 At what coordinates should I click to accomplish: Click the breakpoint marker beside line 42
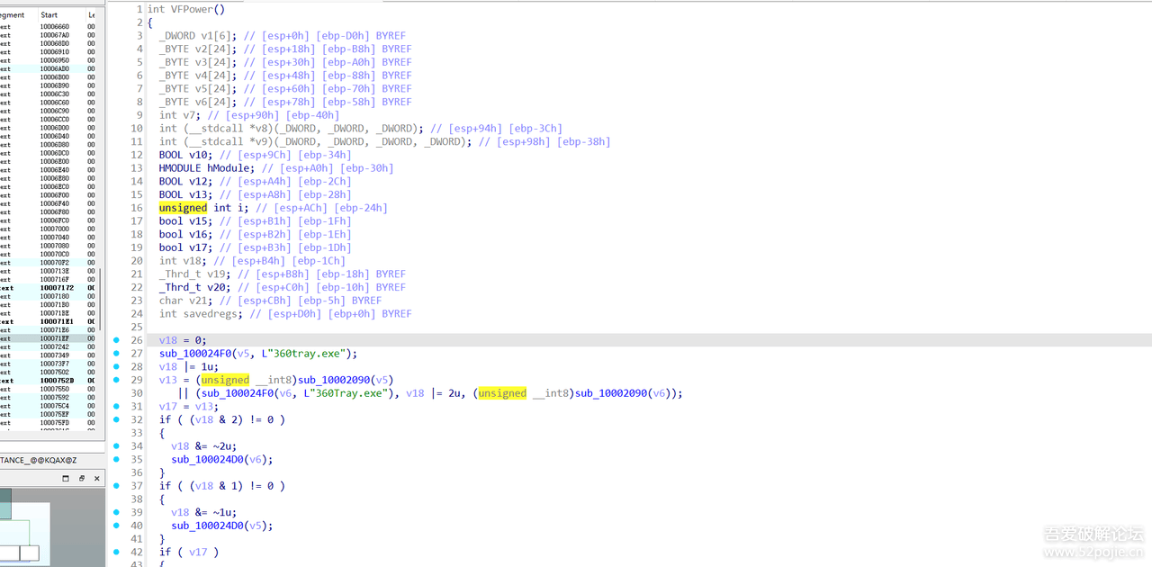click(116, 553)
